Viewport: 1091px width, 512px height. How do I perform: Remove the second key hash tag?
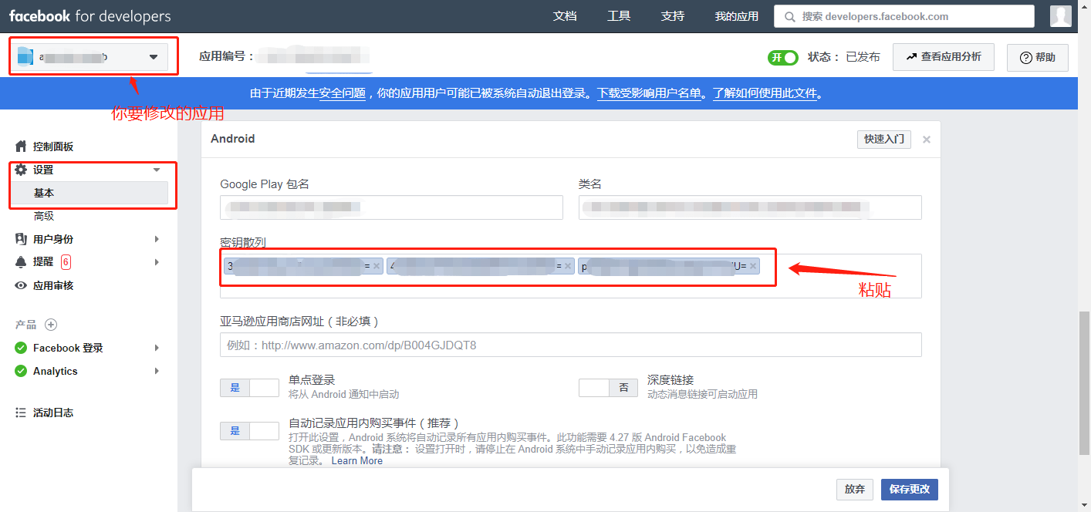pos(568,266)
